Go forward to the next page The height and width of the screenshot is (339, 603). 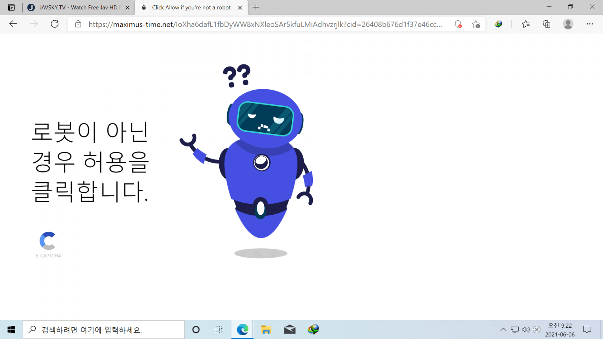pos(34,24)
